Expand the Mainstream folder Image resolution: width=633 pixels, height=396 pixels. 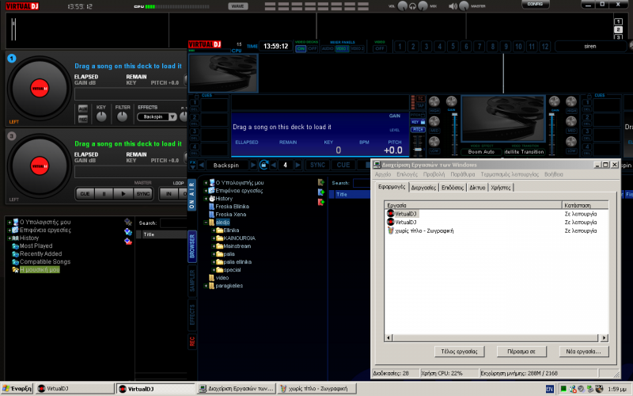tap(214, 246)
